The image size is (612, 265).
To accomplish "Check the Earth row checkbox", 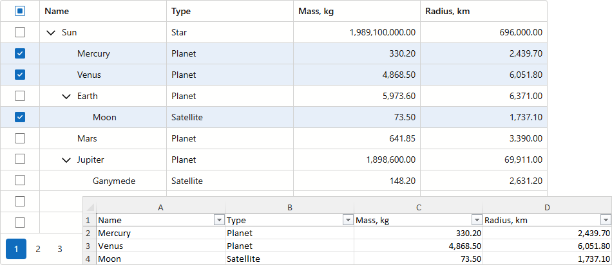I will coord(20,96).
